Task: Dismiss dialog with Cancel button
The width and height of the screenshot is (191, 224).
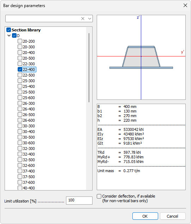Action: pyautogui.click(x=173, y=216)
